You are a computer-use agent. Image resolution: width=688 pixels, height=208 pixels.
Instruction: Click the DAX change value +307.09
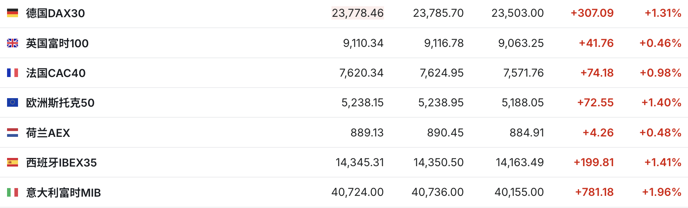[x=592, y=13]
